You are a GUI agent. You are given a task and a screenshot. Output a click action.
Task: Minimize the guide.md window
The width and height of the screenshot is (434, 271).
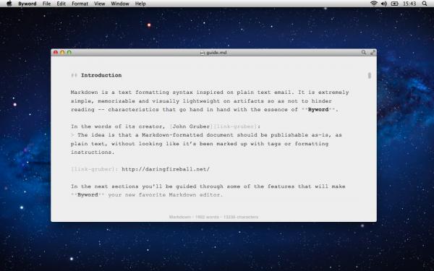tap(62, 52)
